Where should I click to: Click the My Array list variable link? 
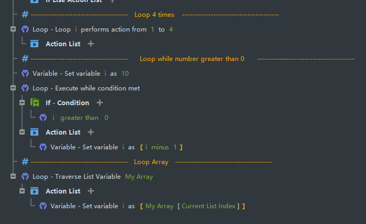point(139,177)
